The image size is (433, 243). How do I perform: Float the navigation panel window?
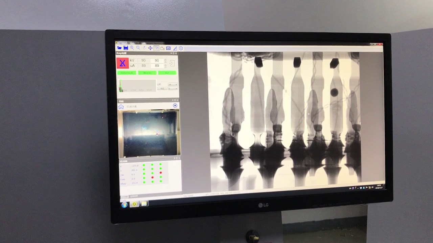click(x=175, y=100)
